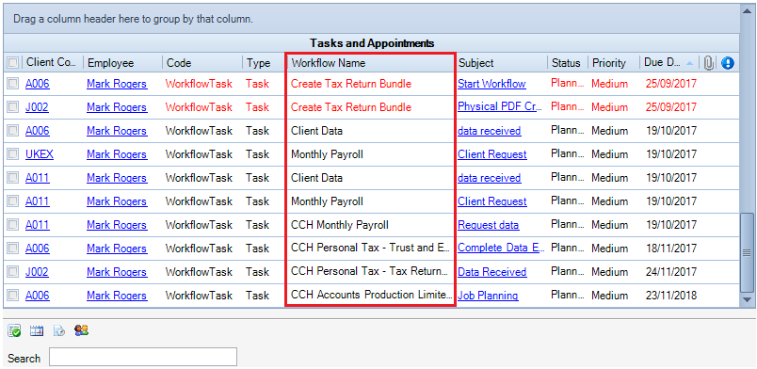Image resolution: width=757 pixels, height=369 pixels.
Task: Open the Complete Data E... link
Action: point(501,249)
